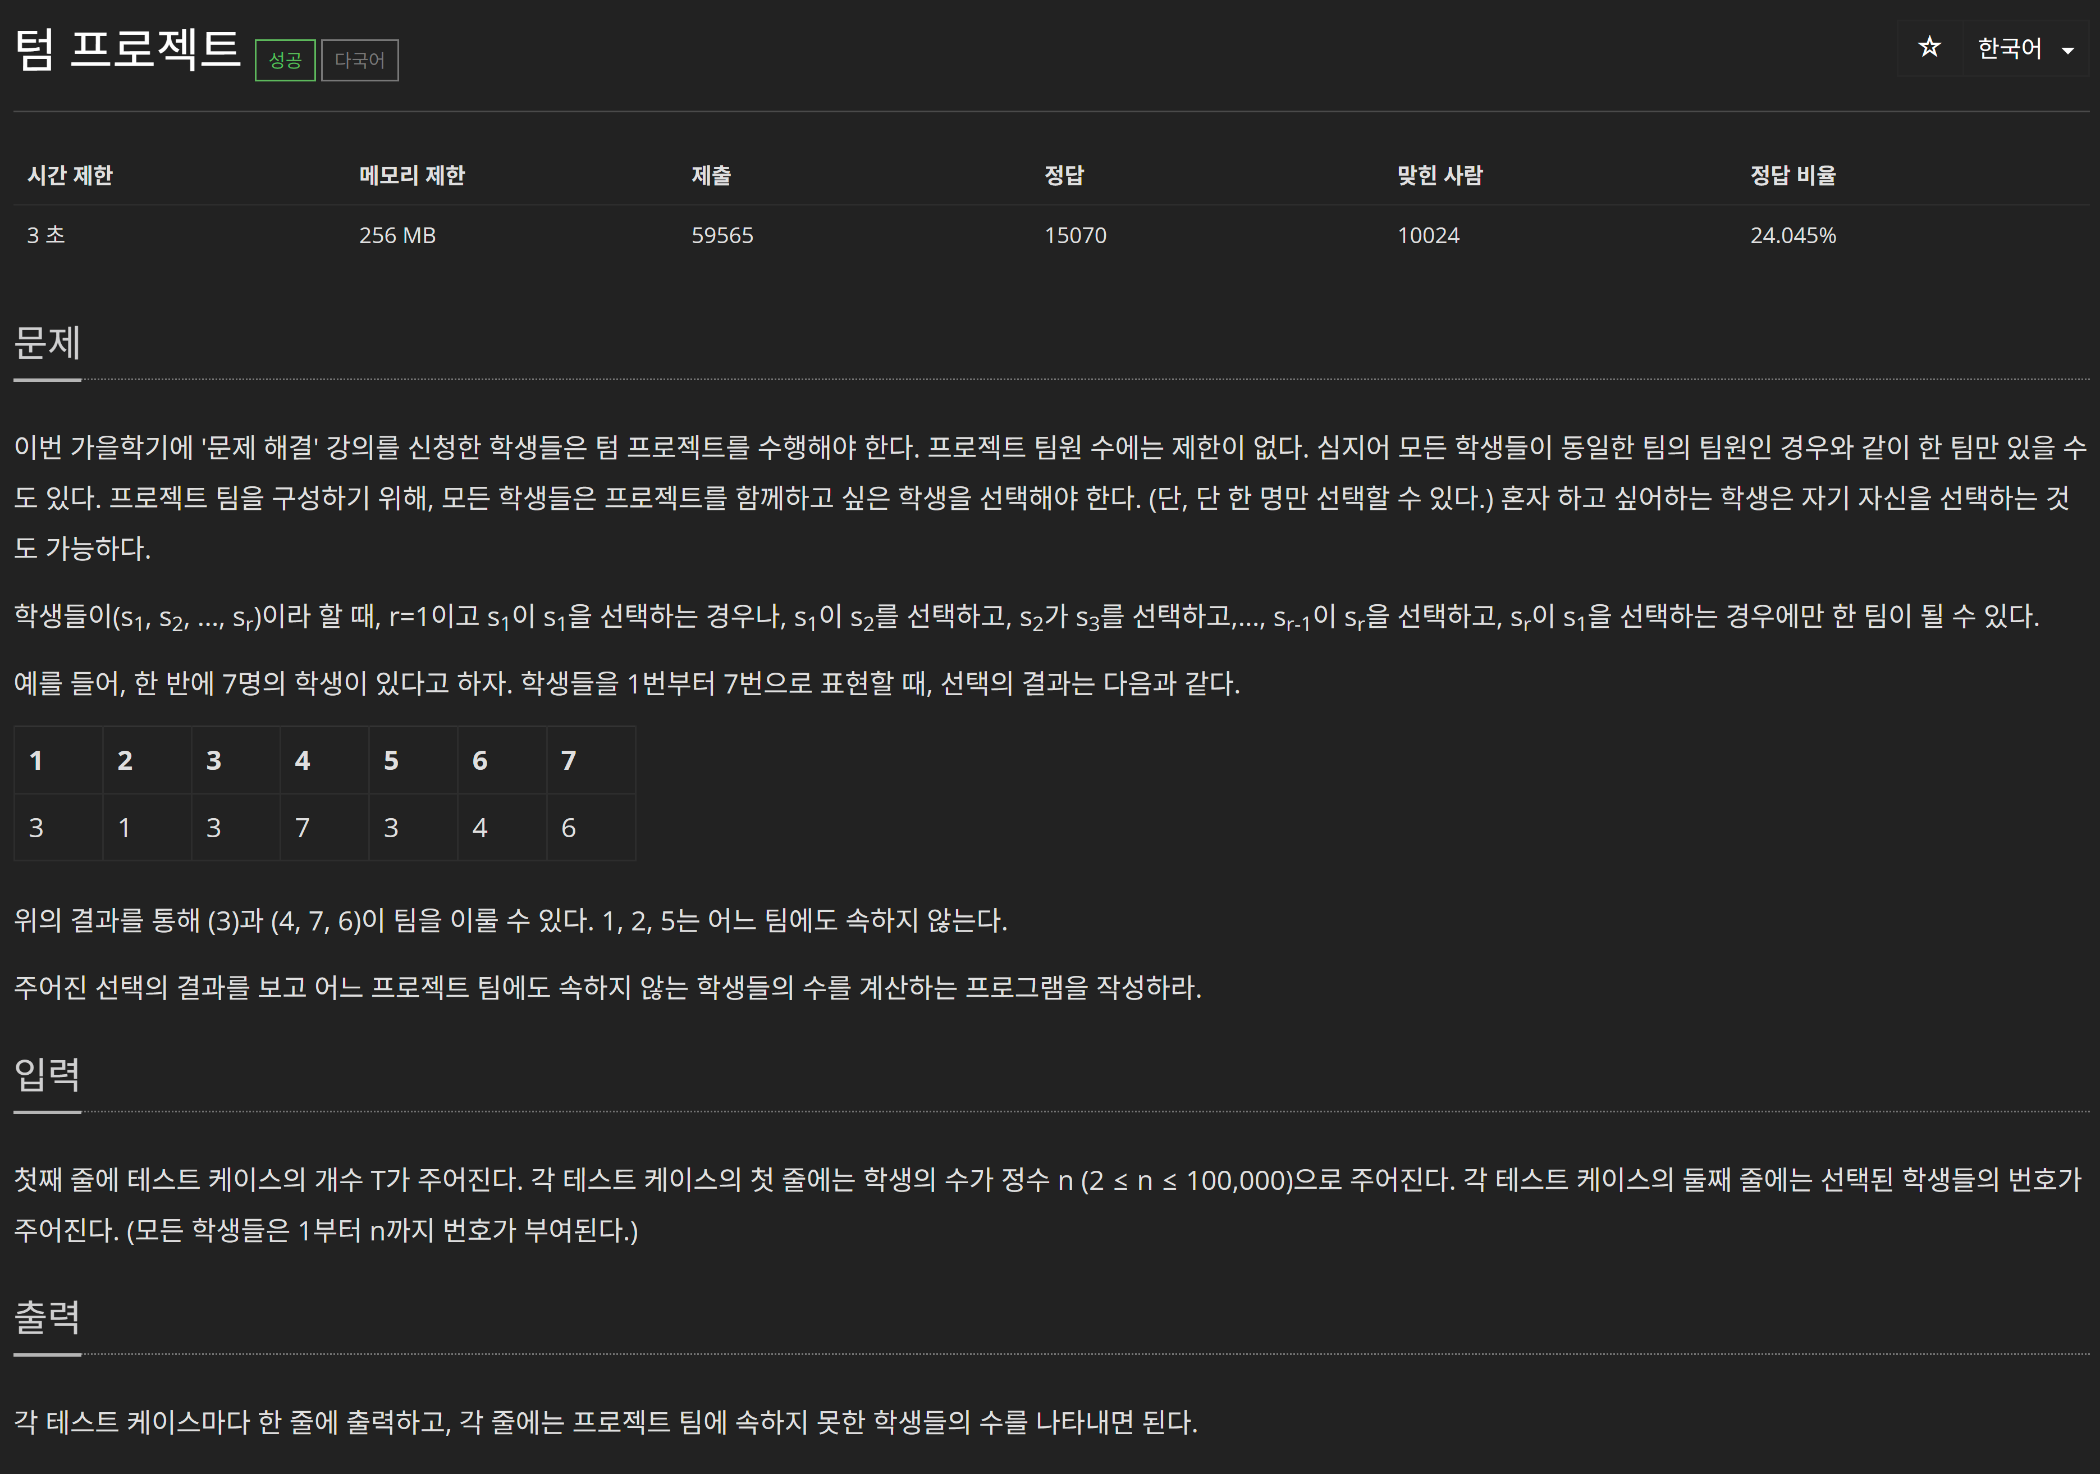The width and height of the screenshot is (2100, 1474).
Task: Click the 59565 submissions value
Action: [x=722, y=235]
